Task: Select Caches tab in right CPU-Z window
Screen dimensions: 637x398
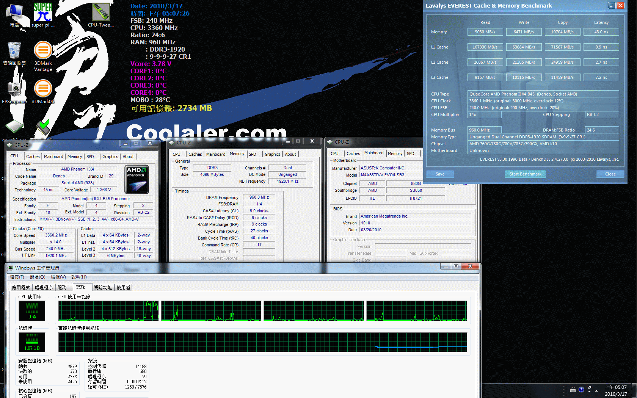Action: coord(353,154)
